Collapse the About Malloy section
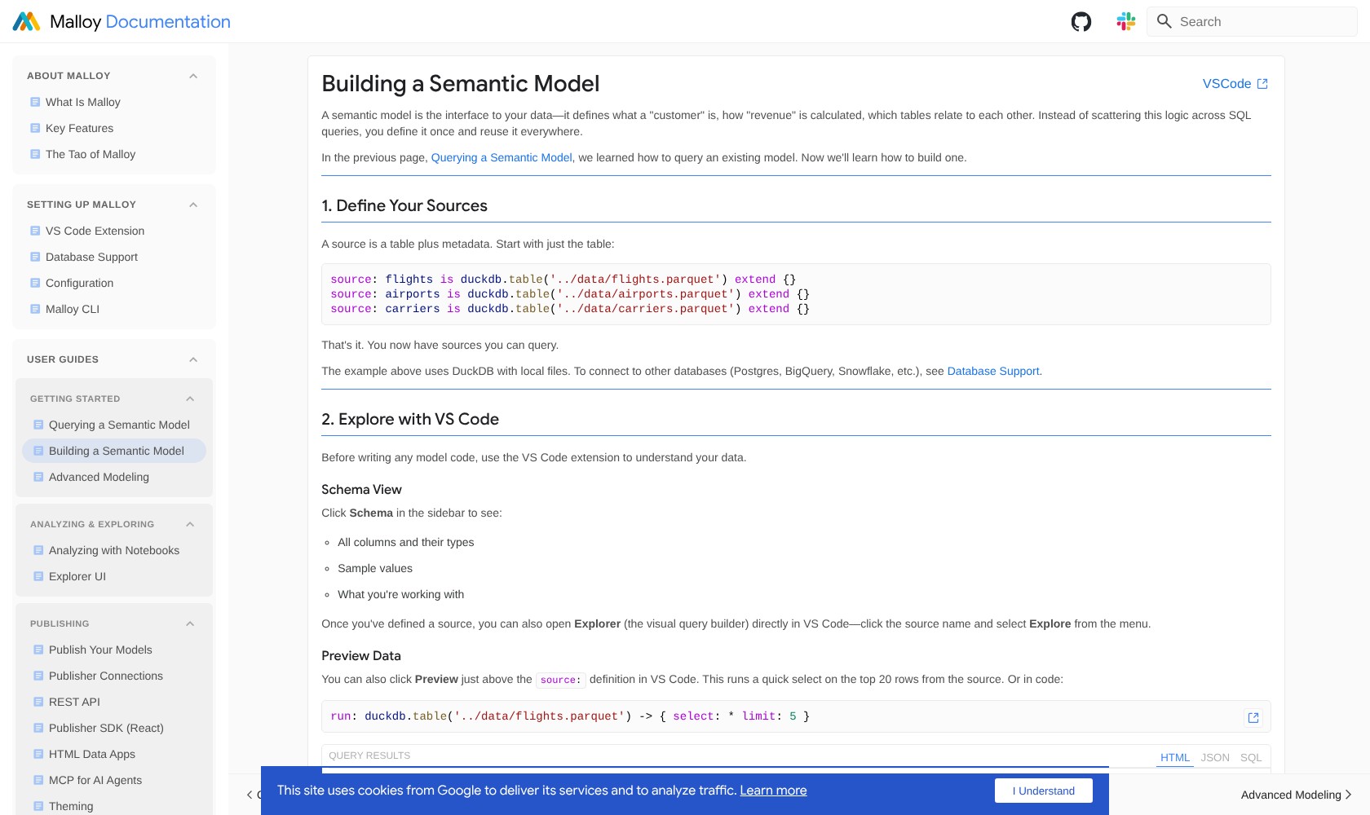Screen dimensions: 1370x815 [x=193, y=76]
